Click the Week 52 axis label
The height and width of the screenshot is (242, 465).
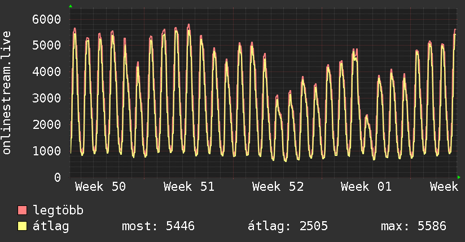[x=278, y=187]
